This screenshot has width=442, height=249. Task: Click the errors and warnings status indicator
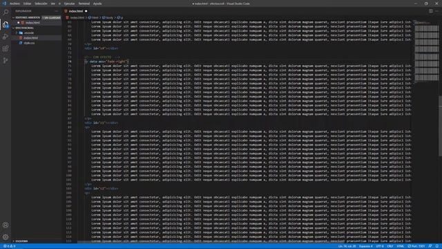10,246
